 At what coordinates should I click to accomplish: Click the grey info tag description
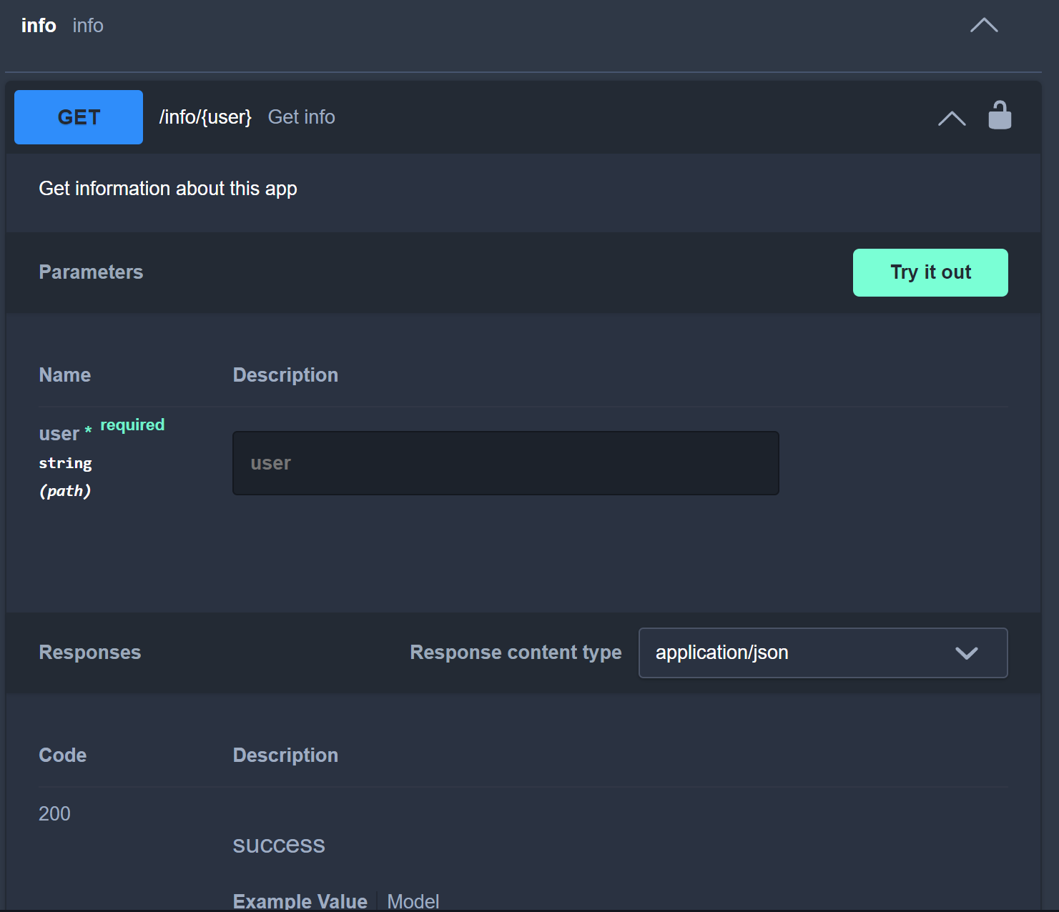[x=88, y=26]
